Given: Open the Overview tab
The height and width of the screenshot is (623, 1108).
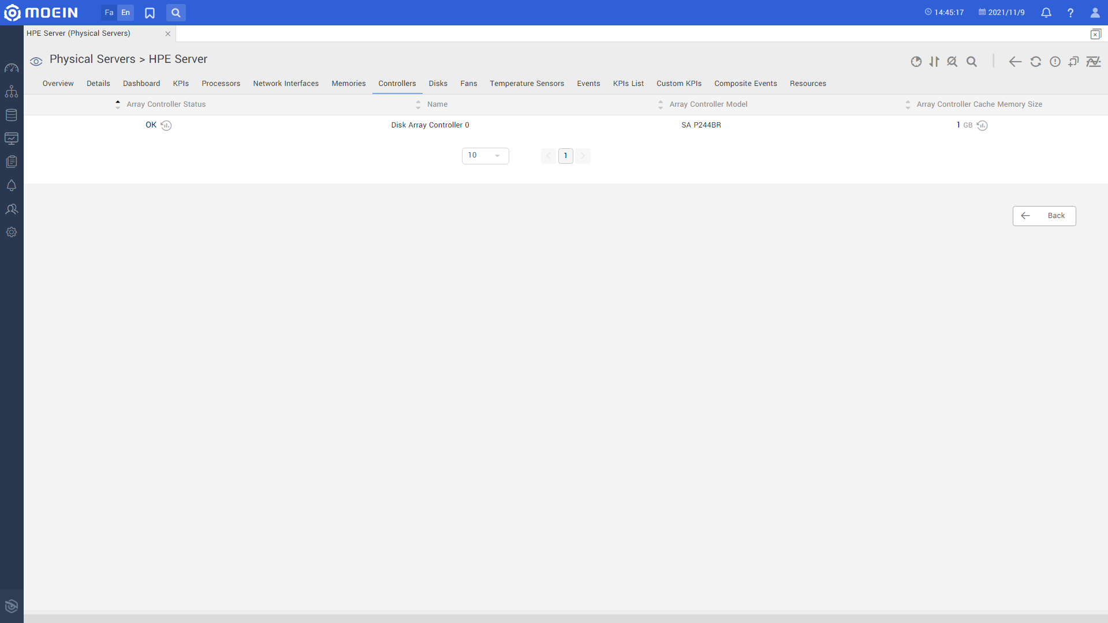Looking at the screenshot, I should 58,84.
